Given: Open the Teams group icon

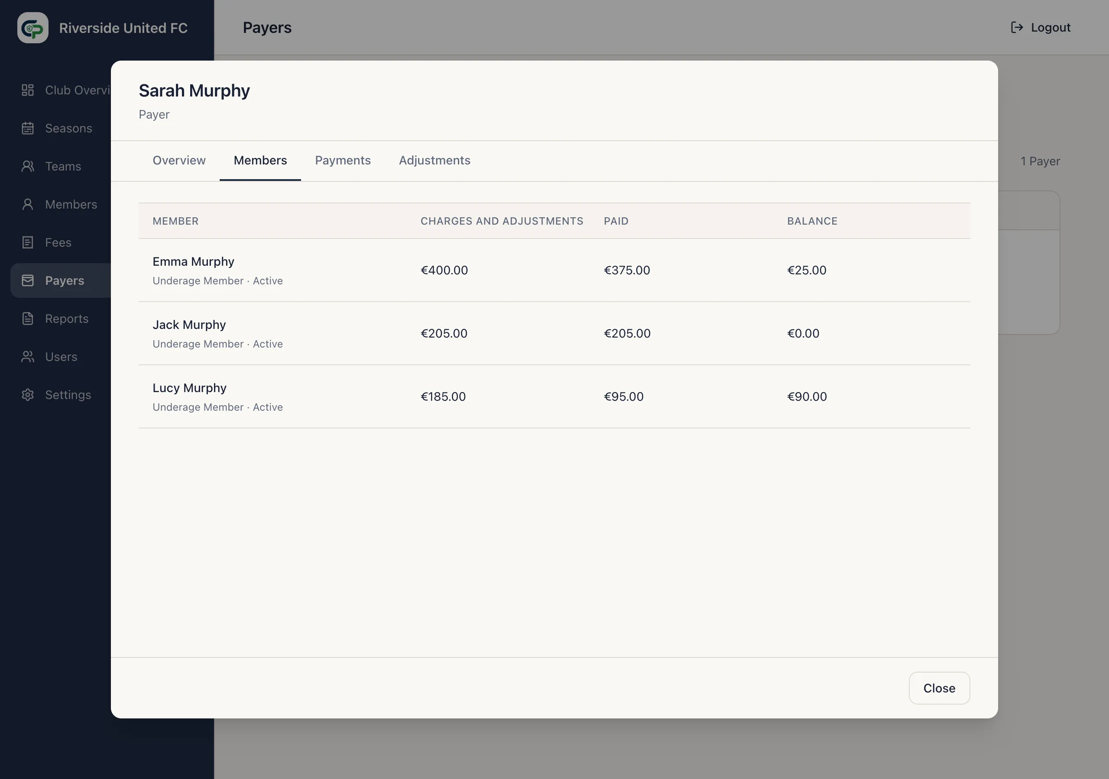Looking at the screenshot, I should 28,167.
